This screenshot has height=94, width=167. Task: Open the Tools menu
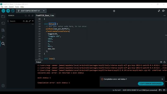(x=17, y=7)
